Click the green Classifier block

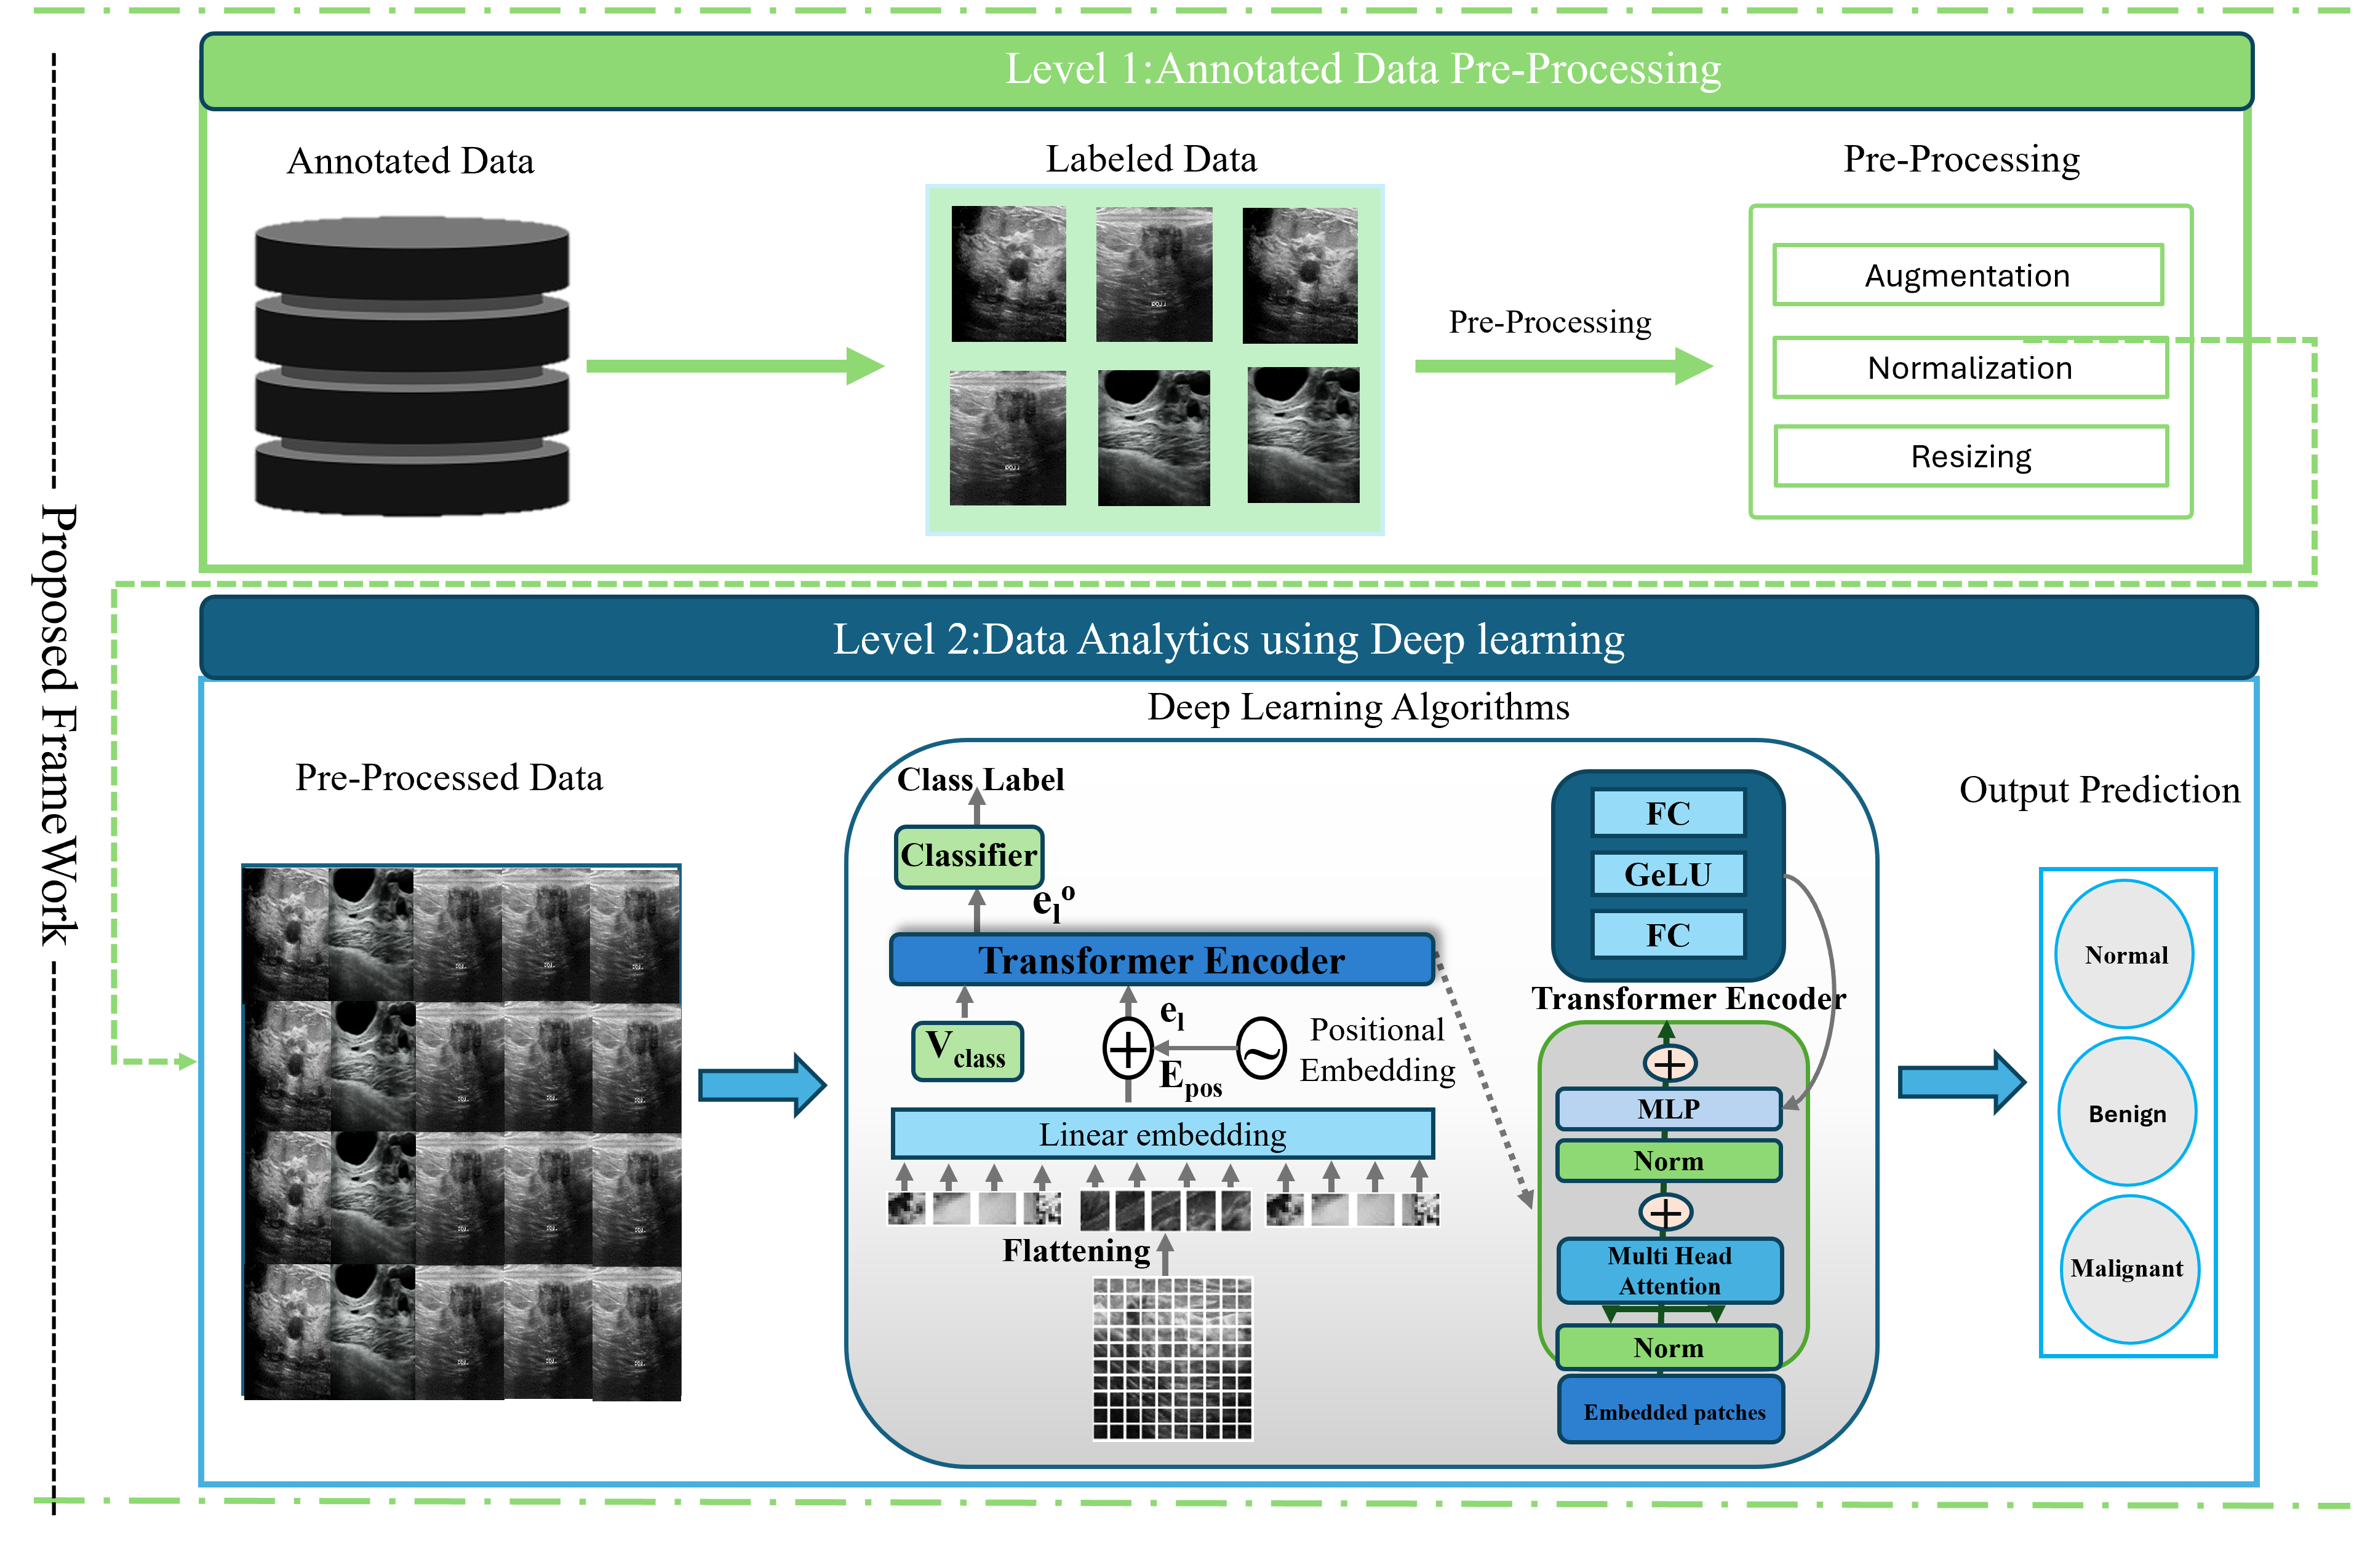click(x=968, y=856)
